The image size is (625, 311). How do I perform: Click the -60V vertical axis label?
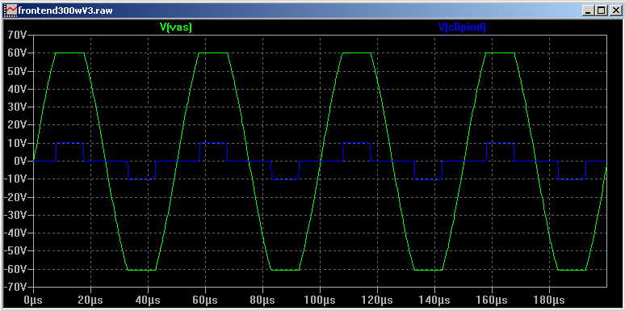[15, 269]
